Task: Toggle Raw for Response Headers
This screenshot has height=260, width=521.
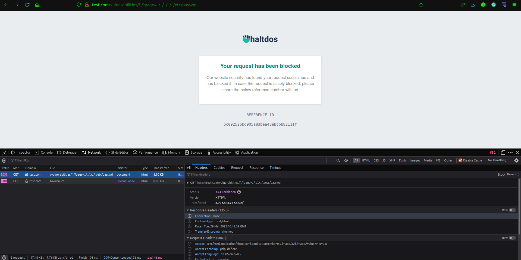Action: coord(512,210)
